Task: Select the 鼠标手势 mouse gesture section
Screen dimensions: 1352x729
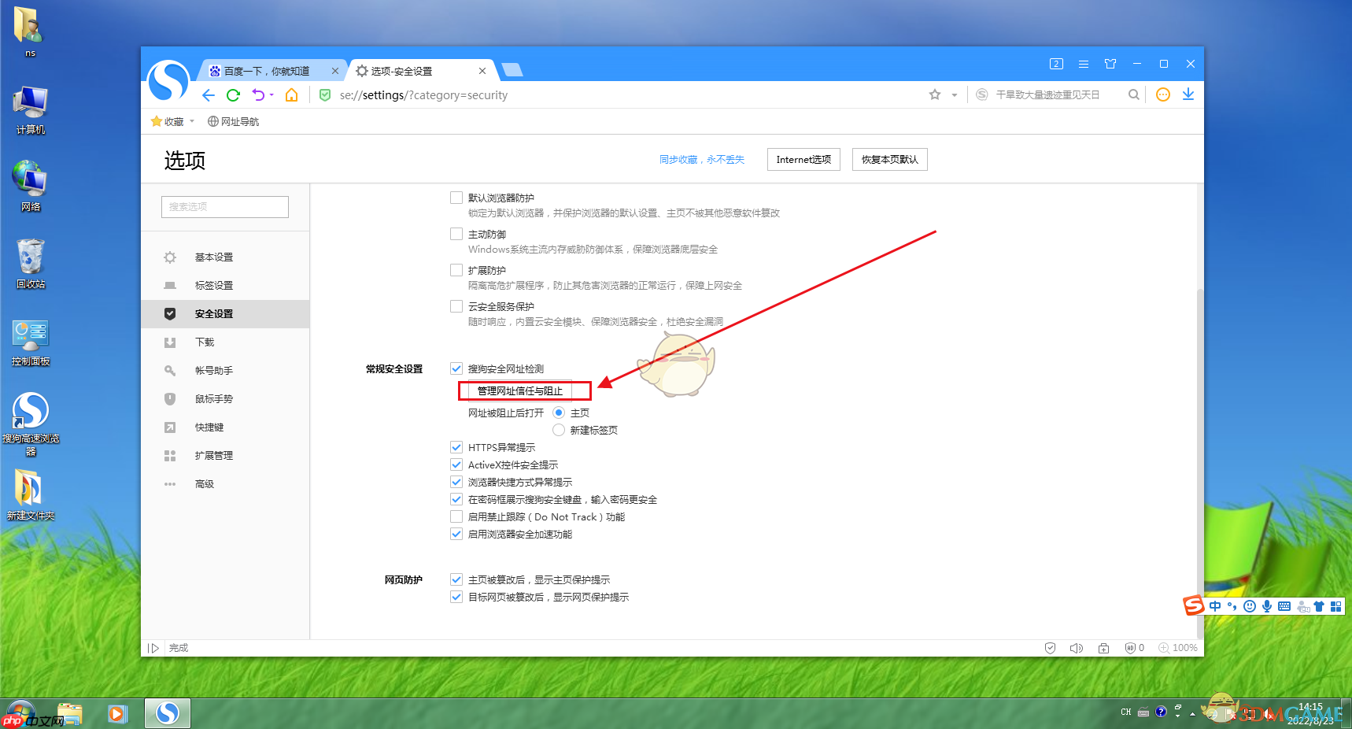Action: (214, 398)
